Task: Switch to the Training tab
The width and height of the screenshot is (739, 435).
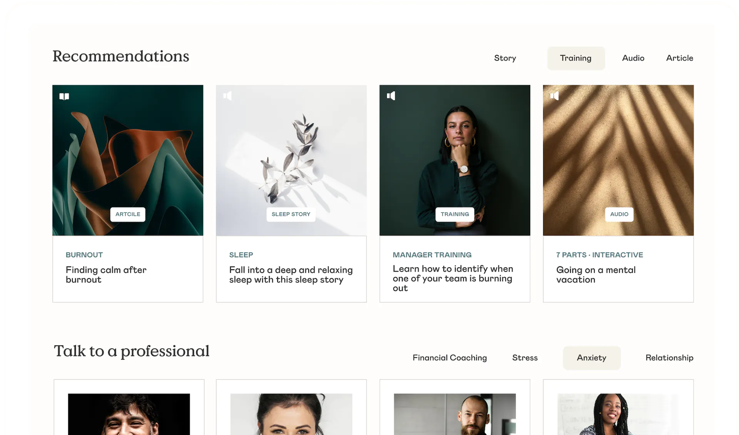Action: 576,58
